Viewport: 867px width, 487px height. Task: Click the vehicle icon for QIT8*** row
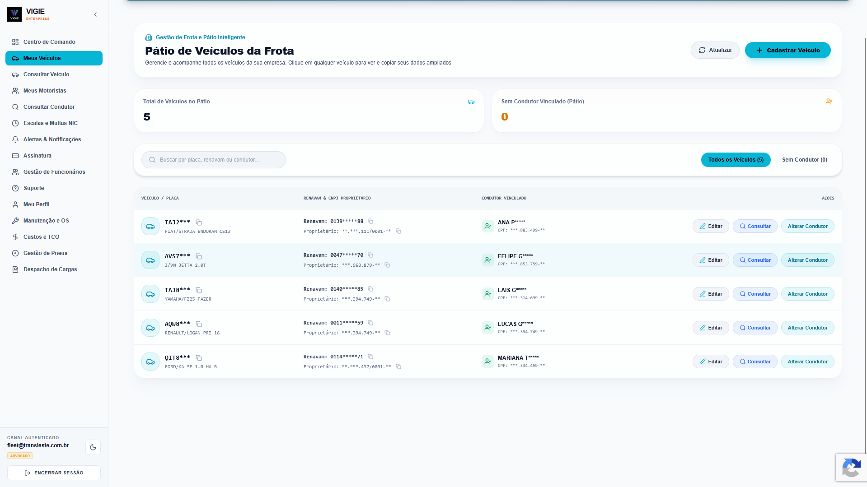pos(150,362)
